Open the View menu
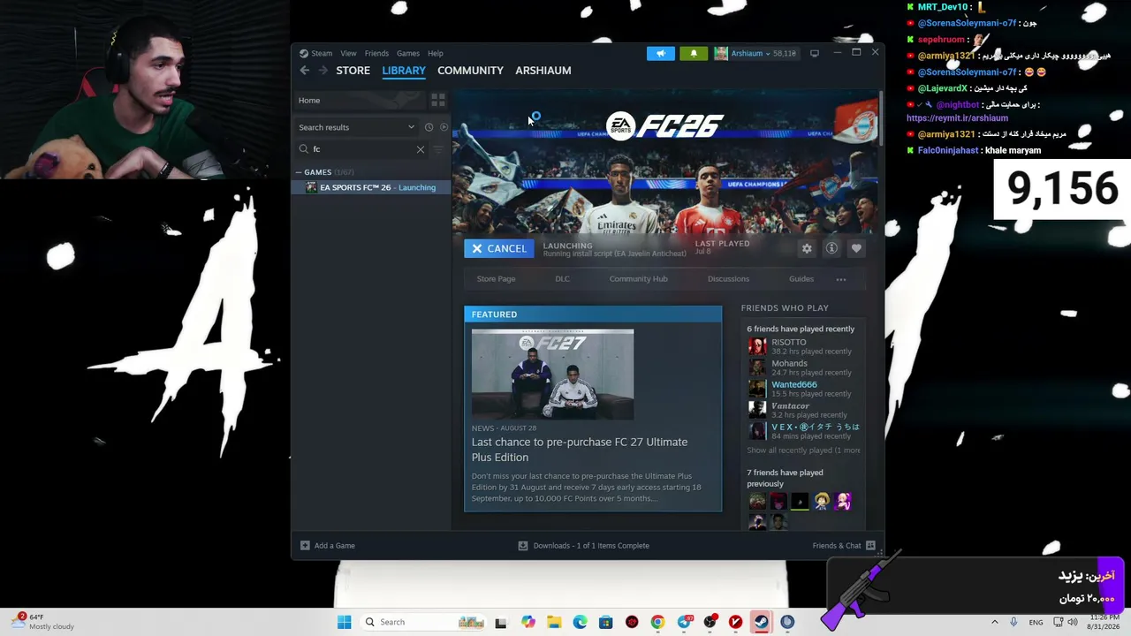 pos(348,53)
